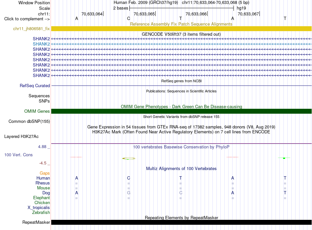Viewport: 312px width, 230px height.
Task: Click the Common dbSNP(155) label
Action: coord(29,122)
